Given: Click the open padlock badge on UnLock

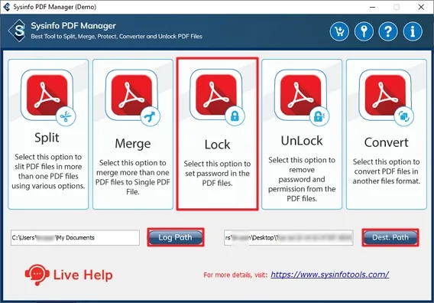Looking at the screenshot, I should pyautogui.click(x=319, y=116).
